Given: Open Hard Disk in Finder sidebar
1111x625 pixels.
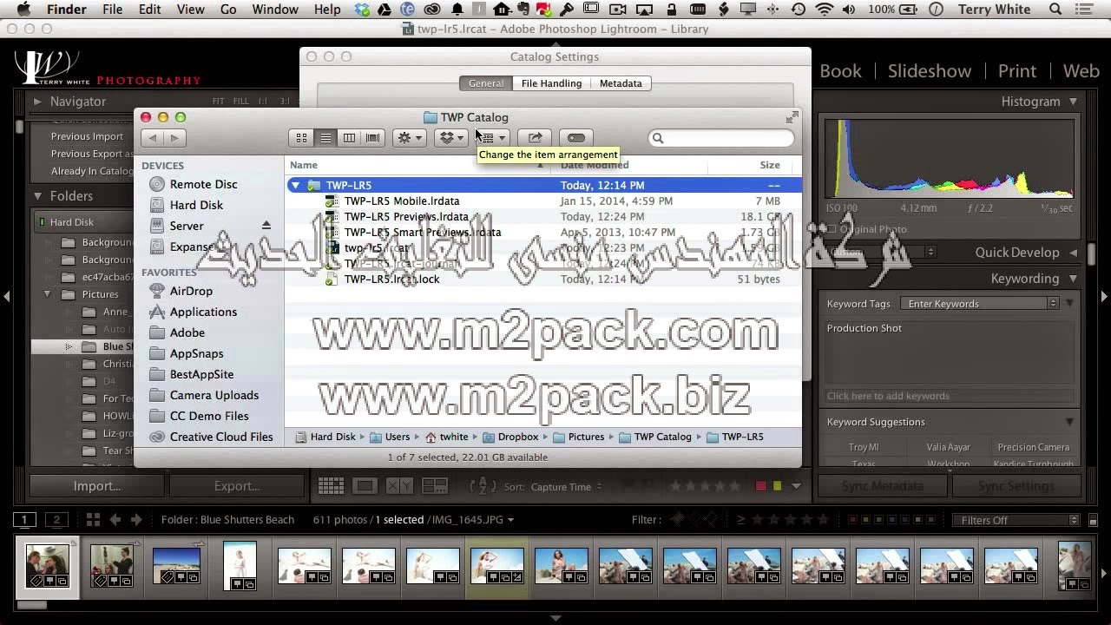Looking at the screenshot, I should (196, 205).
